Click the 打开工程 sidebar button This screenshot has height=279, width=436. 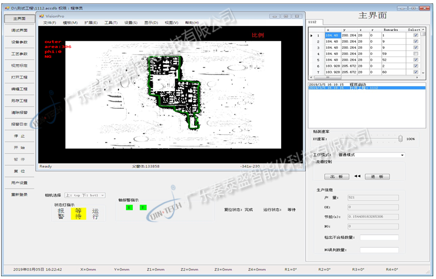(x=19, y=77)
